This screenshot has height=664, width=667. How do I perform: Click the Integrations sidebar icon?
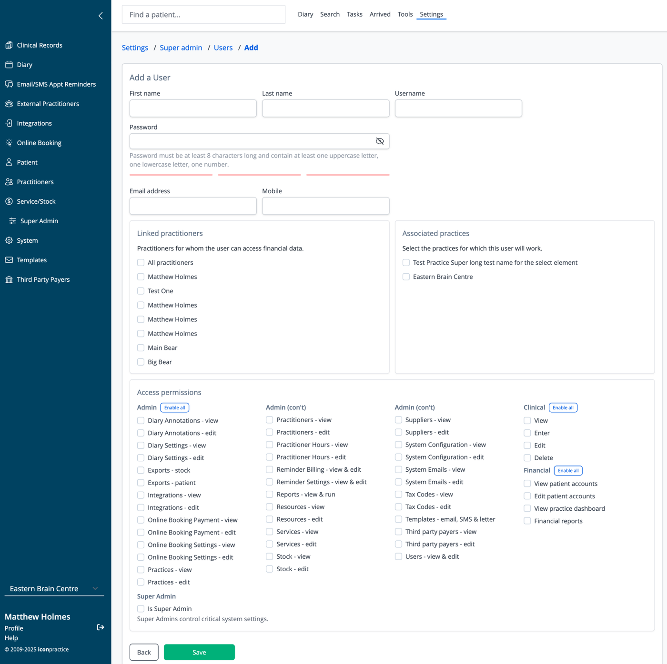pos(9,123)
